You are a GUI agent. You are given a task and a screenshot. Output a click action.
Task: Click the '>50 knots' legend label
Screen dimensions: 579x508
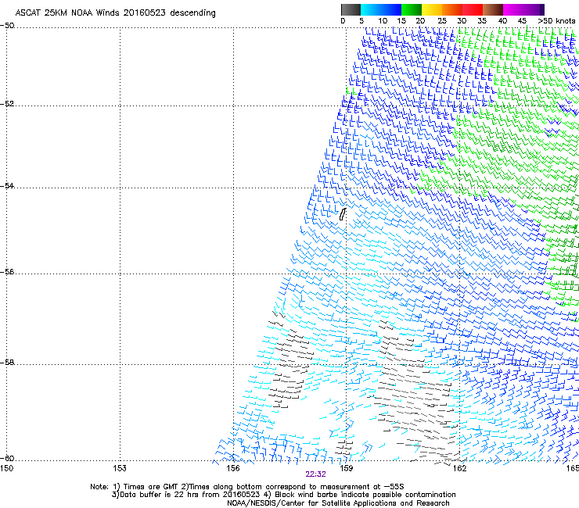pos(556,21)
